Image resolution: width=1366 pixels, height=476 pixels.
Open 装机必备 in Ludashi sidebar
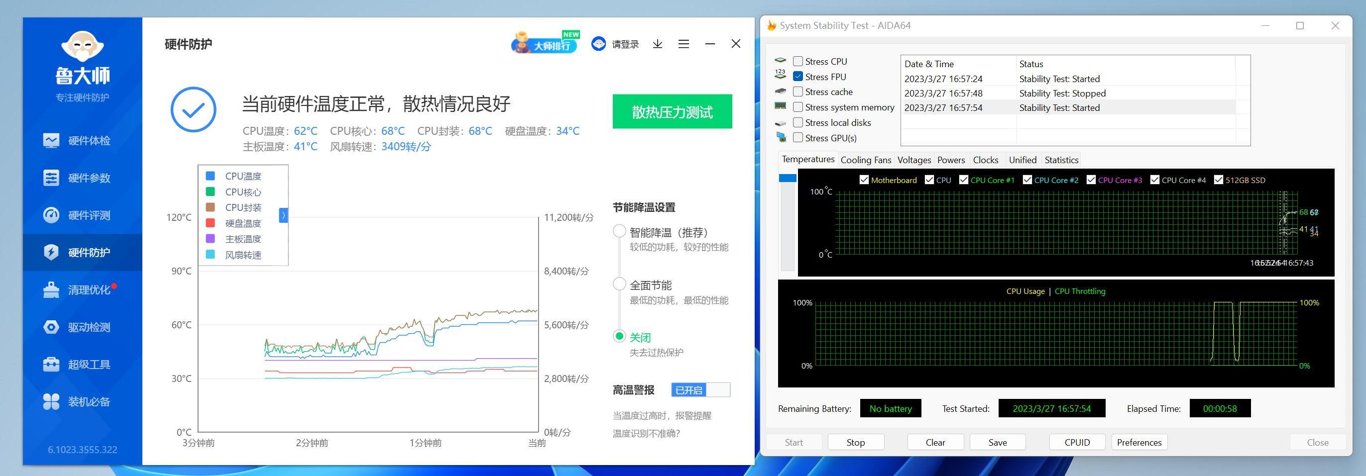click(77, 402)
